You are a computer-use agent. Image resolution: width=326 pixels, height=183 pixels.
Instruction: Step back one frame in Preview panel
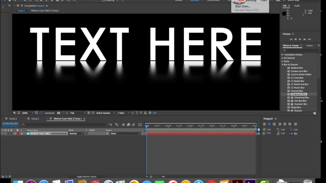click(x=295, y=39)
